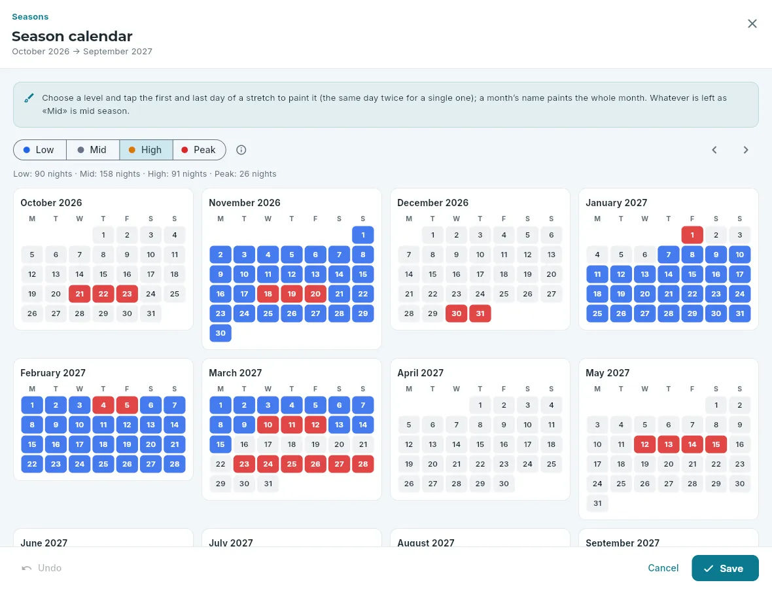Select April 15 in April 2027
This screenshot has height=589, width=772.
[480, 444]
